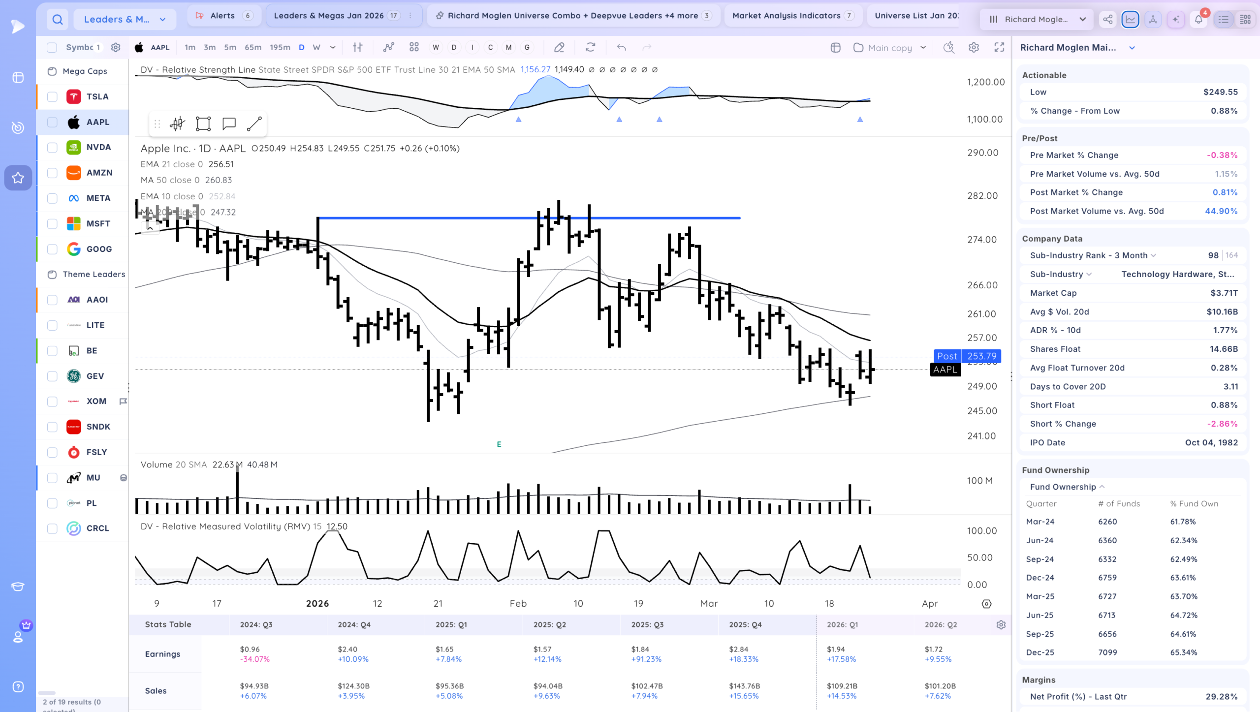The width and height of the screenshot is (1260, 712).
Task: Click the blue horizontal resistance line
Action: click(x=529, y=217)
